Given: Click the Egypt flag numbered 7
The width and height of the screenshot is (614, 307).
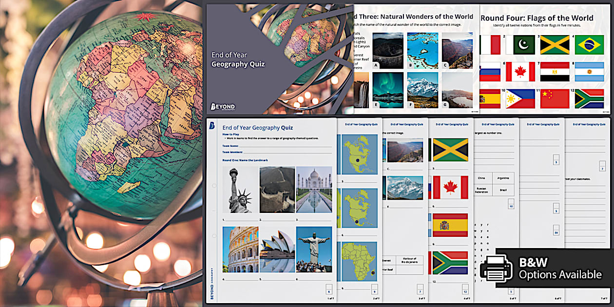Looking at the screenshot, I should coord(555,72).
